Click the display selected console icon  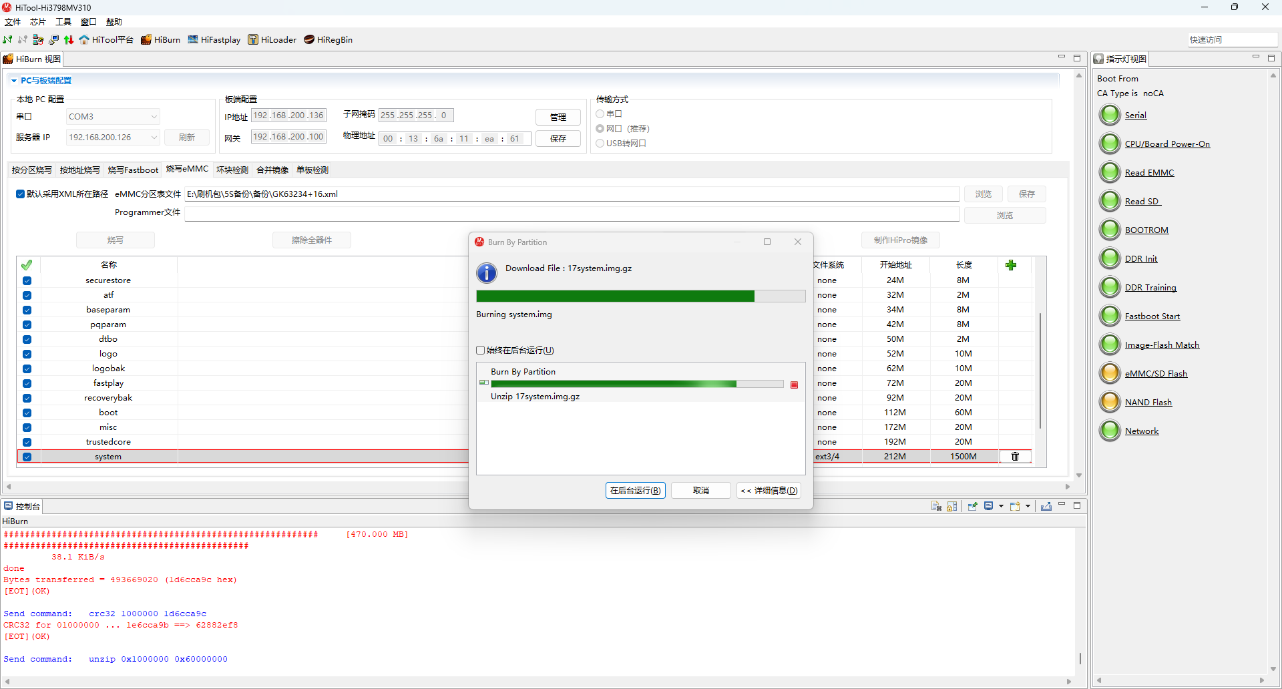point(989,506)
